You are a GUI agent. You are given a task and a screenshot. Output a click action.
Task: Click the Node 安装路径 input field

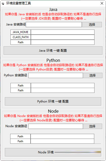point(56,126)
